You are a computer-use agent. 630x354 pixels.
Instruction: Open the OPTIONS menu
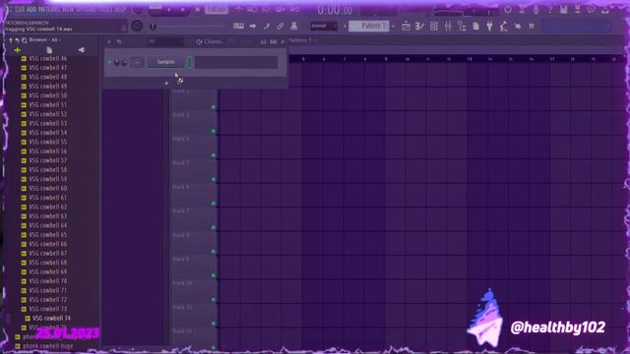(86, 9)
